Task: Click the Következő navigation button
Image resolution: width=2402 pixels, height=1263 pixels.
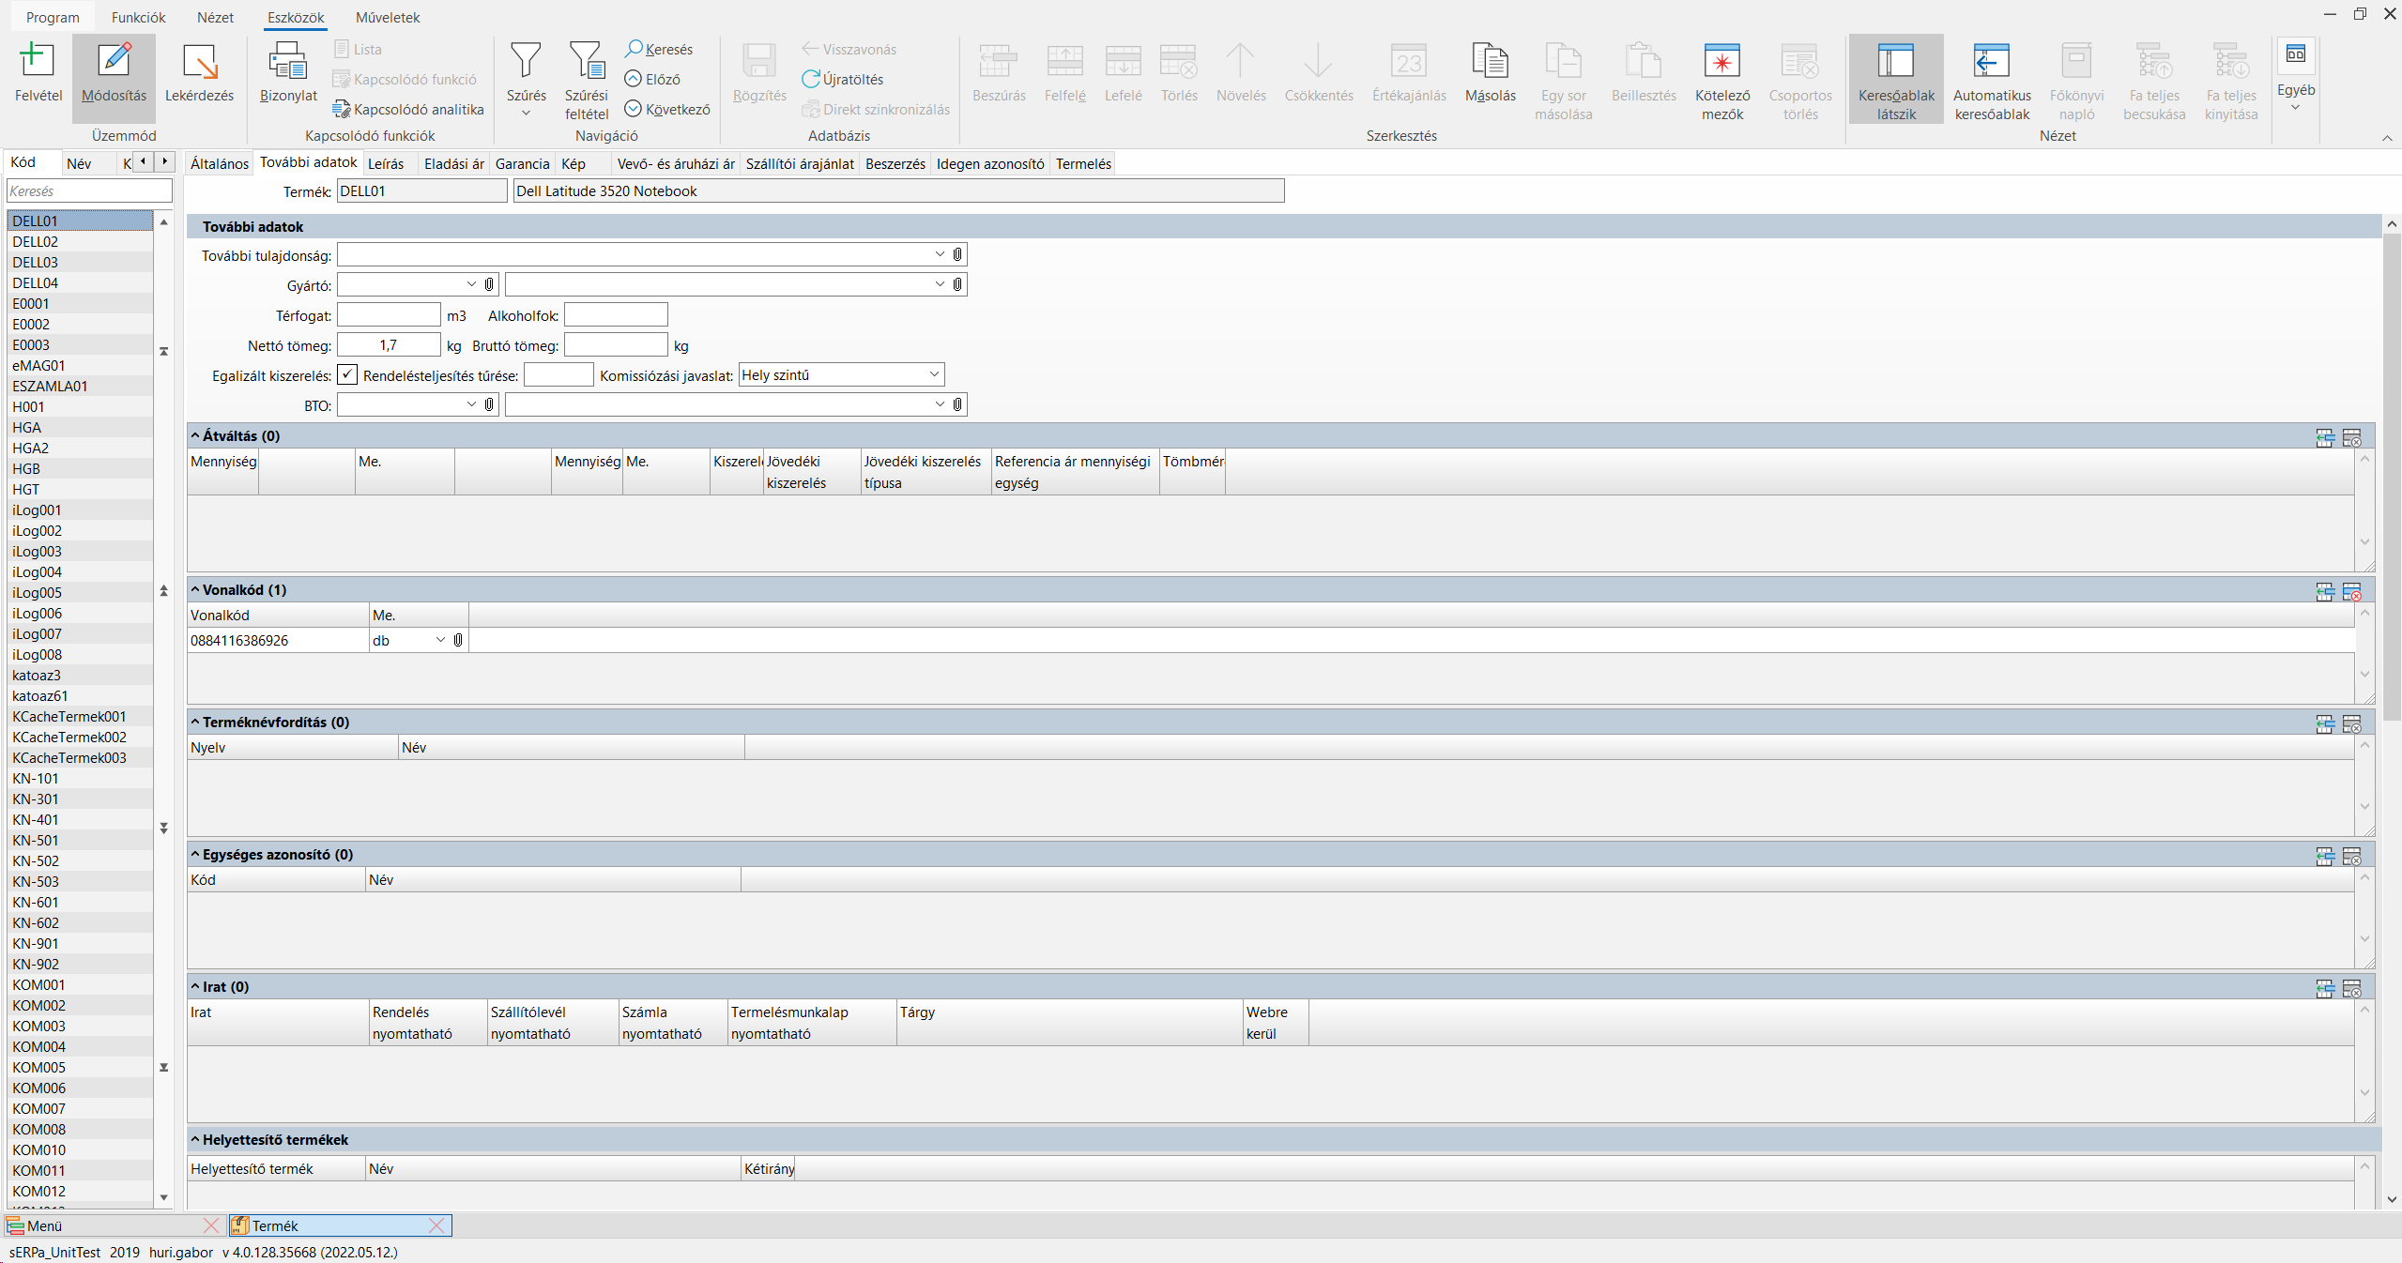Action: click(667, 110)
